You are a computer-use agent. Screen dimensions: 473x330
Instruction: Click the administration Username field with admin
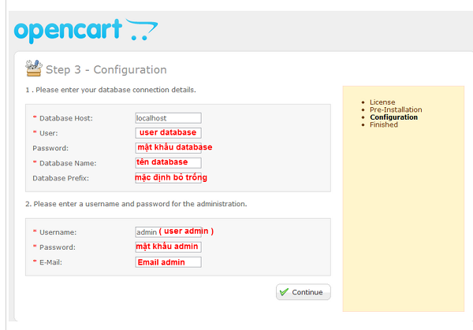pyautogui.click(x=167, y=232)
